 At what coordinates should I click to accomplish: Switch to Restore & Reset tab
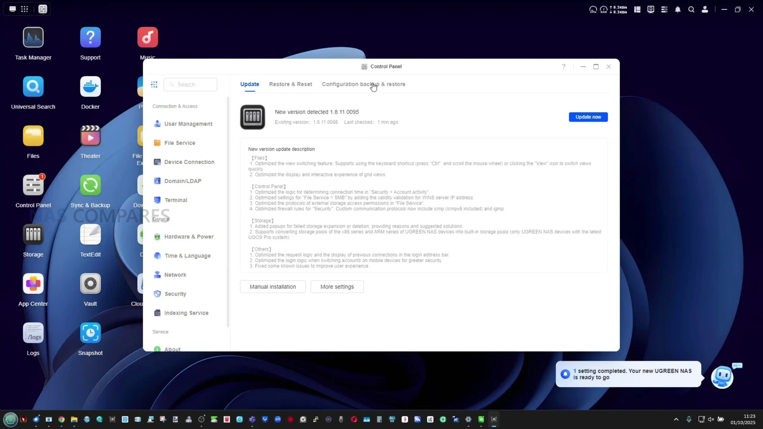coord(290,84)
